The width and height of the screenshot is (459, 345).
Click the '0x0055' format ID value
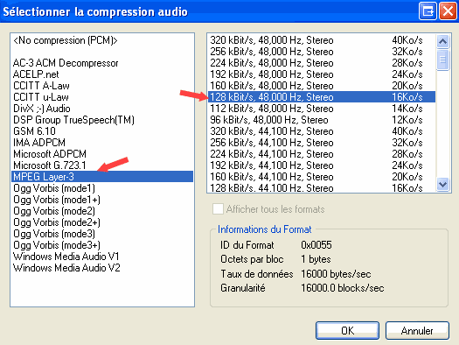316,245
